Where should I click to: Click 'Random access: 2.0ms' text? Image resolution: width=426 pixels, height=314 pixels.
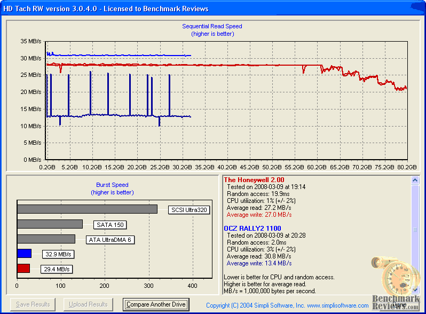(x=256, y=242)
